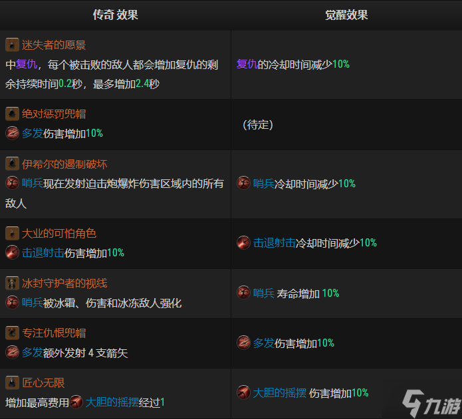The height and width of the screenshot is (419, 462).
Task: Click the blue 大胆的摇摆 link before 伤害增加10%
Action: tap(280, 393)
